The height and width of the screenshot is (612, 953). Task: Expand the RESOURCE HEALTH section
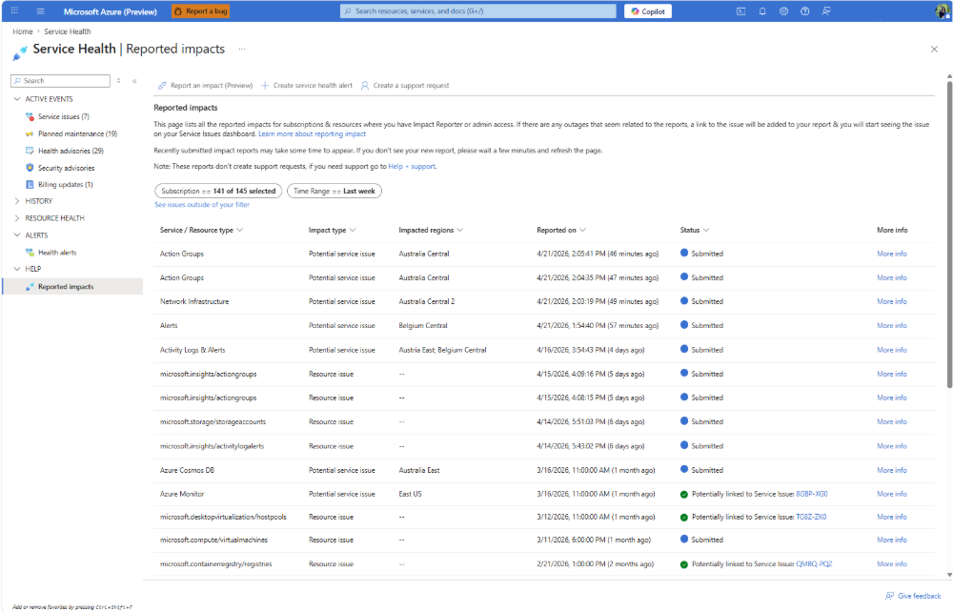(x=17, y=217)
